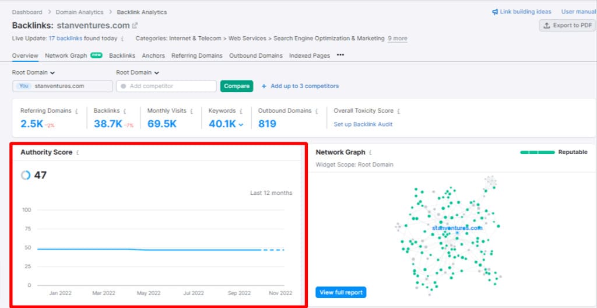Viewport: 597px width, 308px height.
Task: Open the Outbound Domains tab
Action: (x=256, y=55)
